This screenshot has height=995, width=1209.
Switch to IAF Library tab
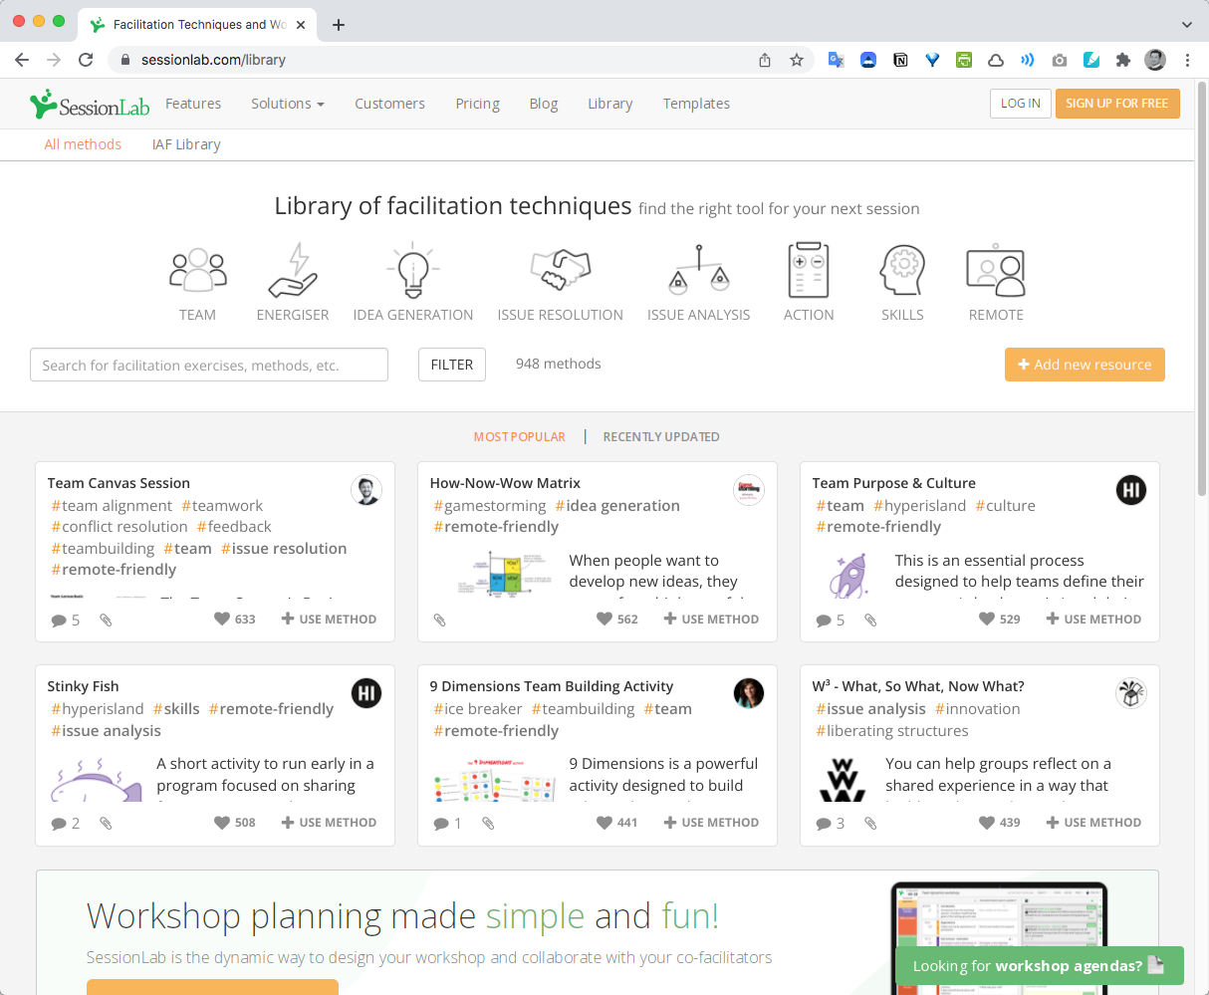[x=186, y=144]
